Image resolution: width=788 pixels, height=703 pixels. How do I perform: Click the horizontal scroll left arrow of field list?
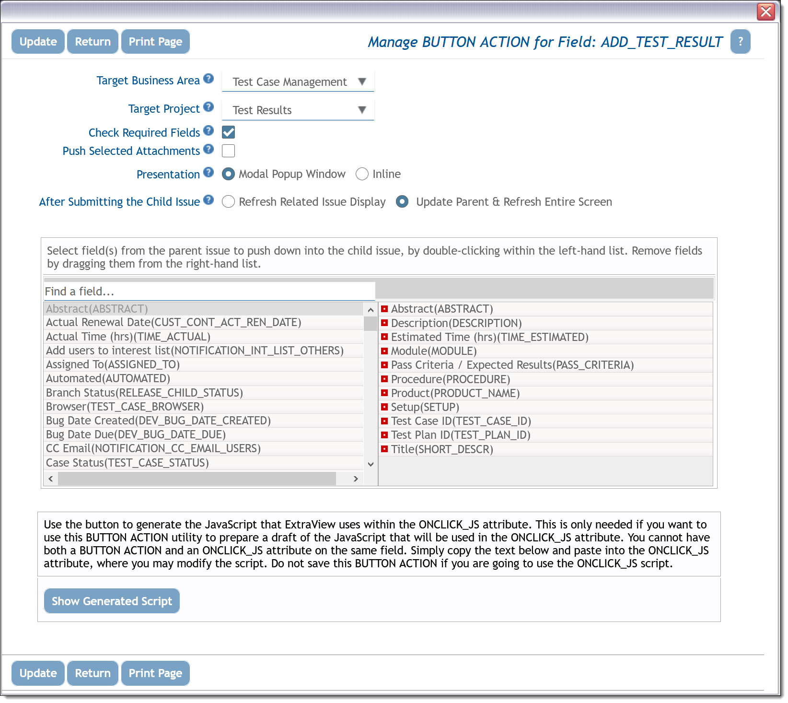click(x=51, y=479)
